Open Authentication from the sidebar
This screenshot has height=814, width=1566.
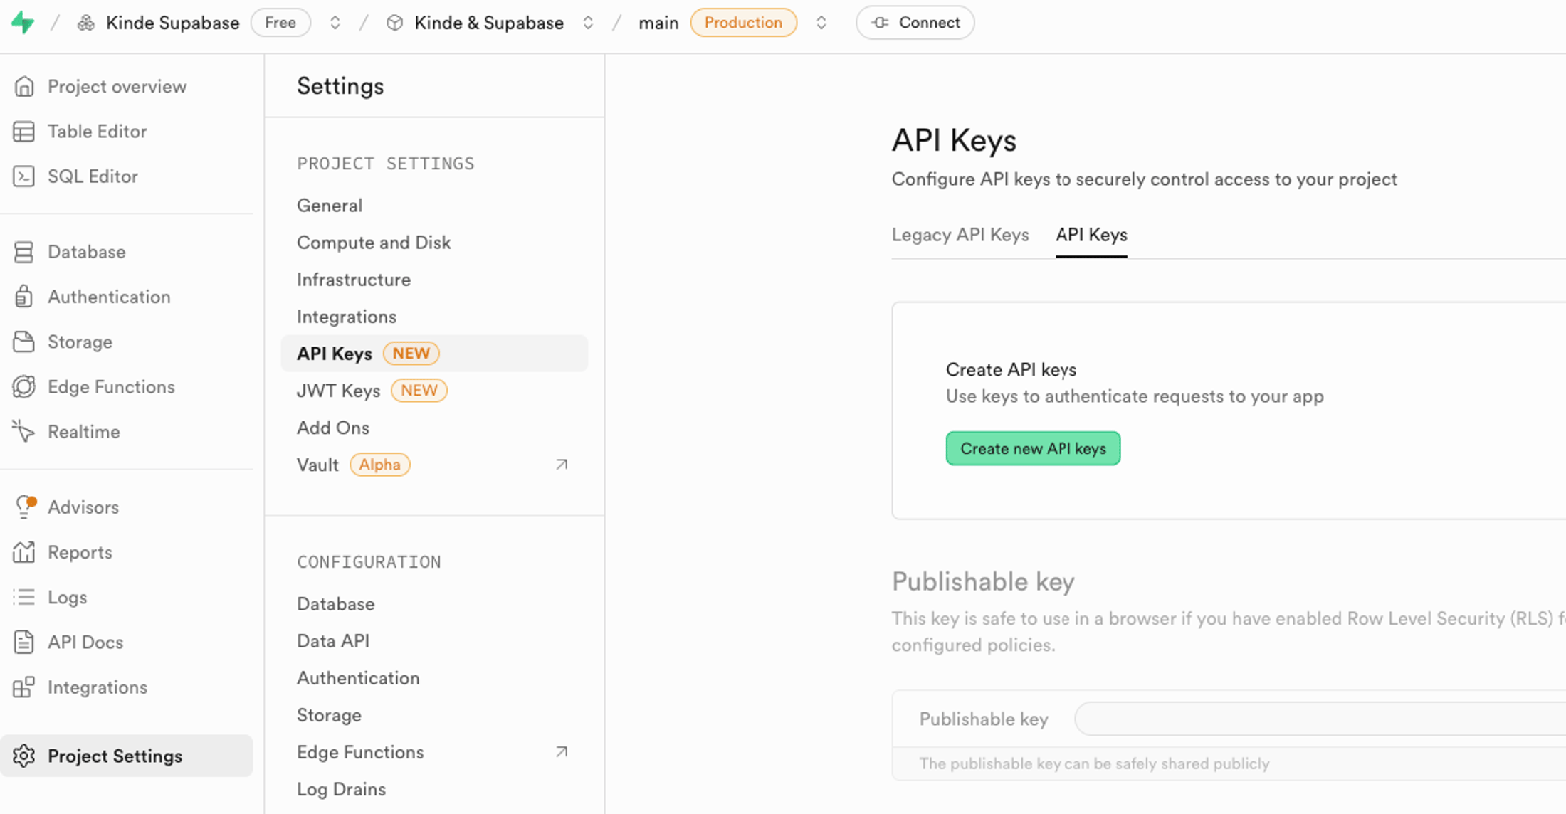(x=108, y=296)
